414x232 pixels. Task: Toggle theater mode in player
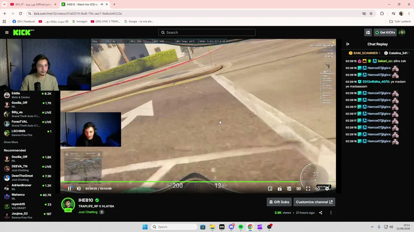tap(299, 188)
